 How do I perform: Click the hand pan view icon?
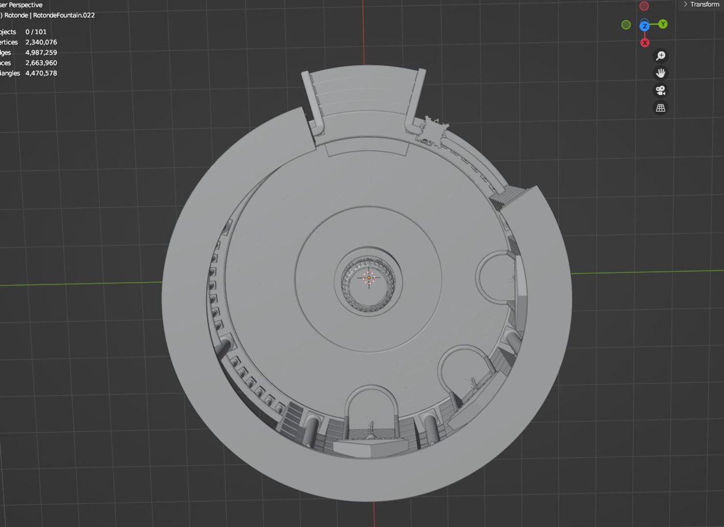point(660,73)
